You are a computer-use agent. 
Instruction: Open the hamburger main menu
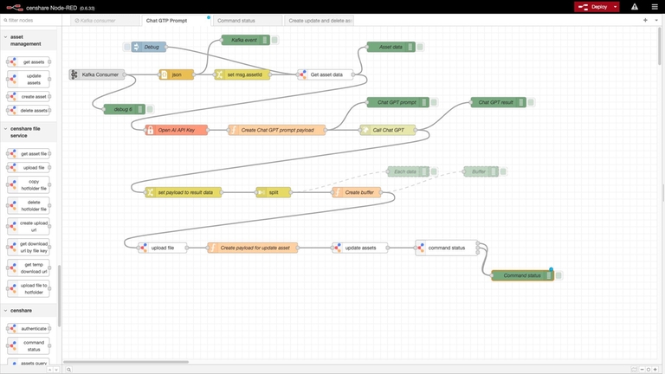(655, 7)
